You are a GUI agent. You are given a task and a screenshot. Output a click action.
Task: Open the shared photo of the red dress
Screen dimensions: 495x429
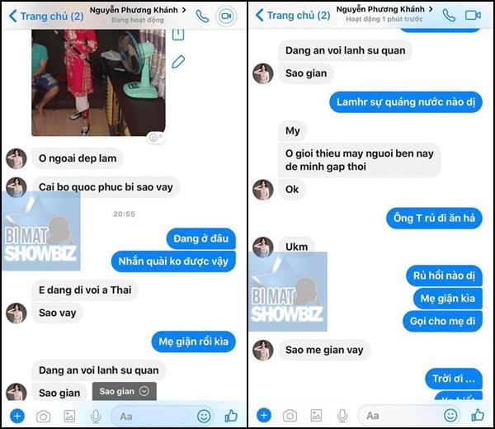point(98,82)
